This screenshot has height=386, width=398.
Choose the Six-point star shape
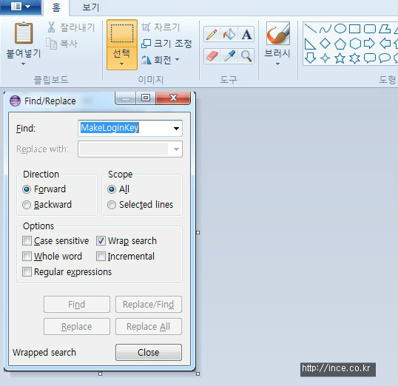pyautogui.click(x=354, y=58)
